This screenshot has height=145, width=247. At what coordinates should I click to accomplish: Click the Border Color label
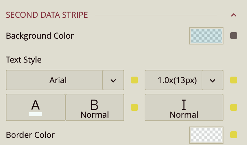tap(30, 135)
